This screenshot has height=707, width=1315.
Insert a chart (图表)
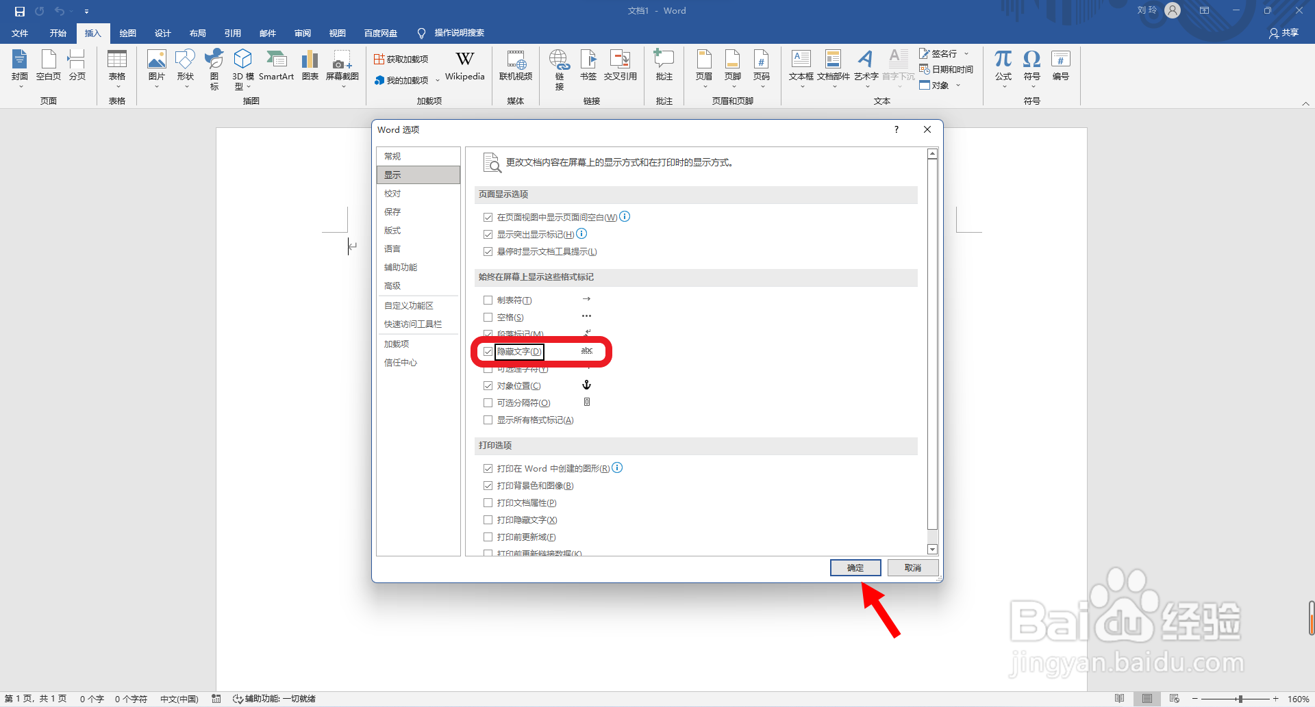pos(310,66)
